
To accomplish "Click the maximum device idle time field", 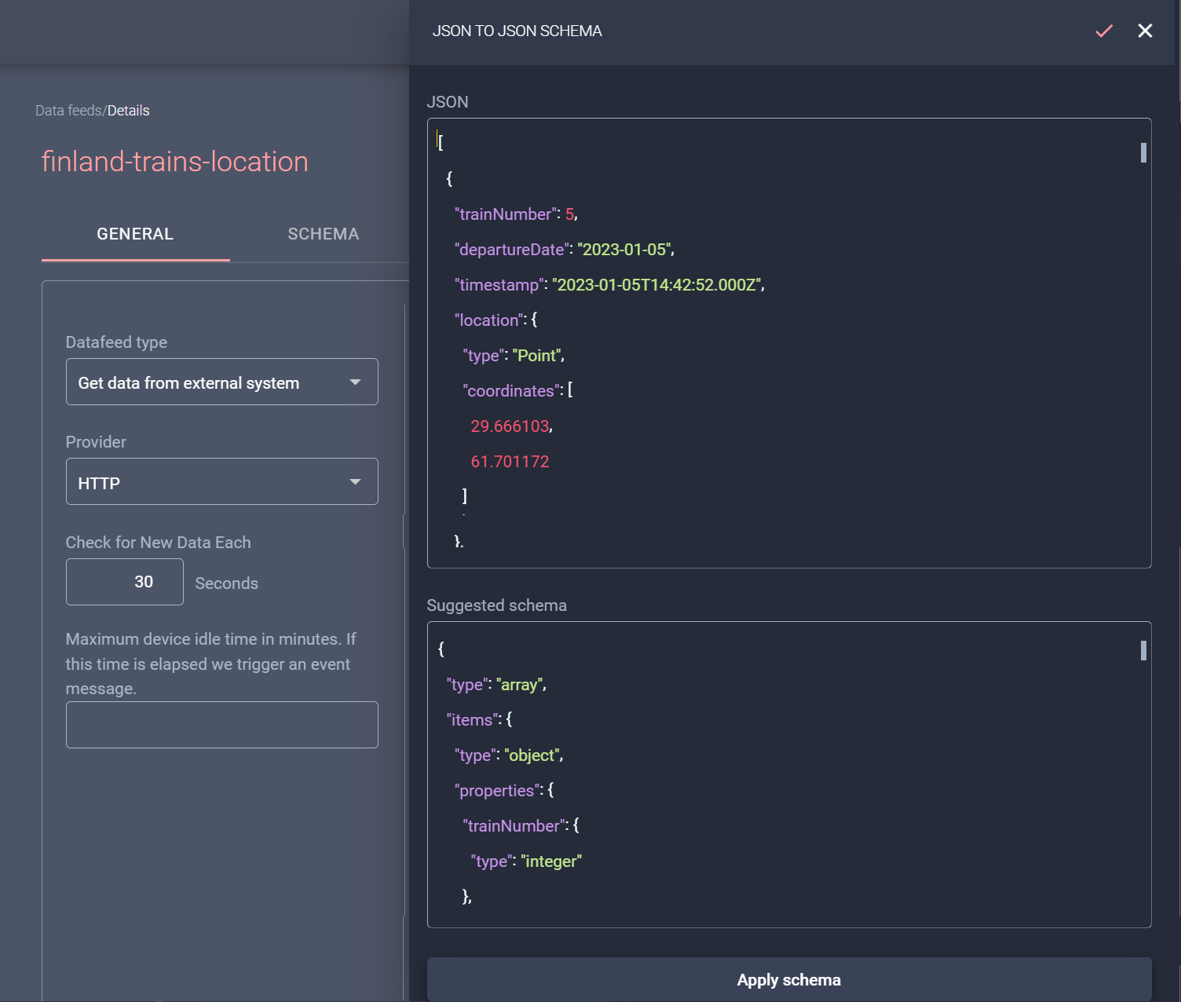I will (x=222, y=724).
